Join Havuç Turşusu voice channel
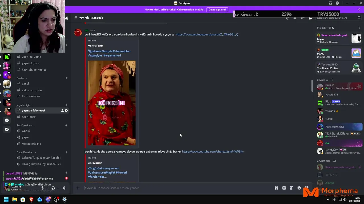The width and height of the screenshot is (364, 204). click(x=42, y=164)
